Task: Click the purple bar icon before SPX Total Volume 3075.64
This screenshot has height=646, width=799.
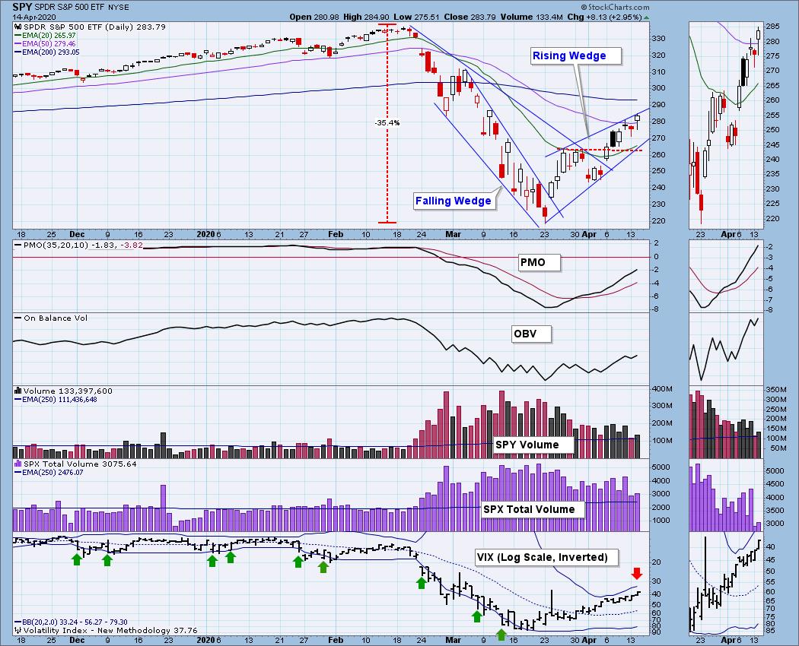Action: tap(18, 464)
